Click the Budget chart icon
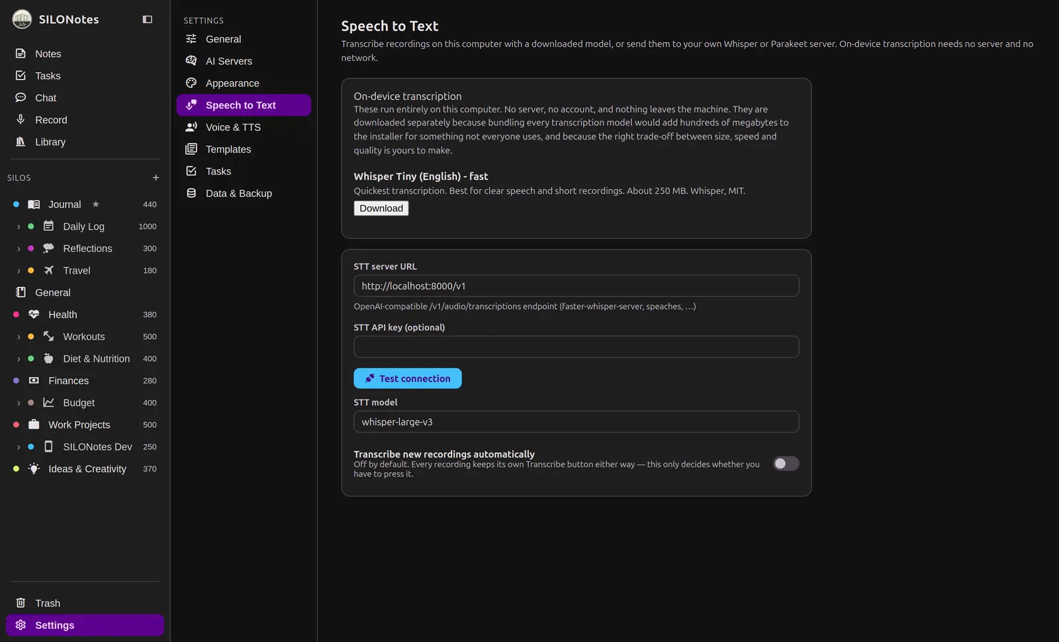The image size is (1059, 642). click(48, 402)
